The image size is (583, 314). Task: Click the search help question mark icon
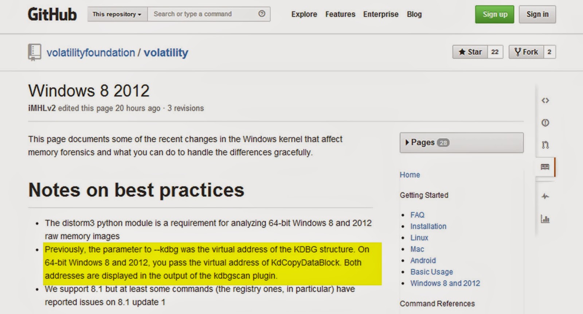(262, 14)
